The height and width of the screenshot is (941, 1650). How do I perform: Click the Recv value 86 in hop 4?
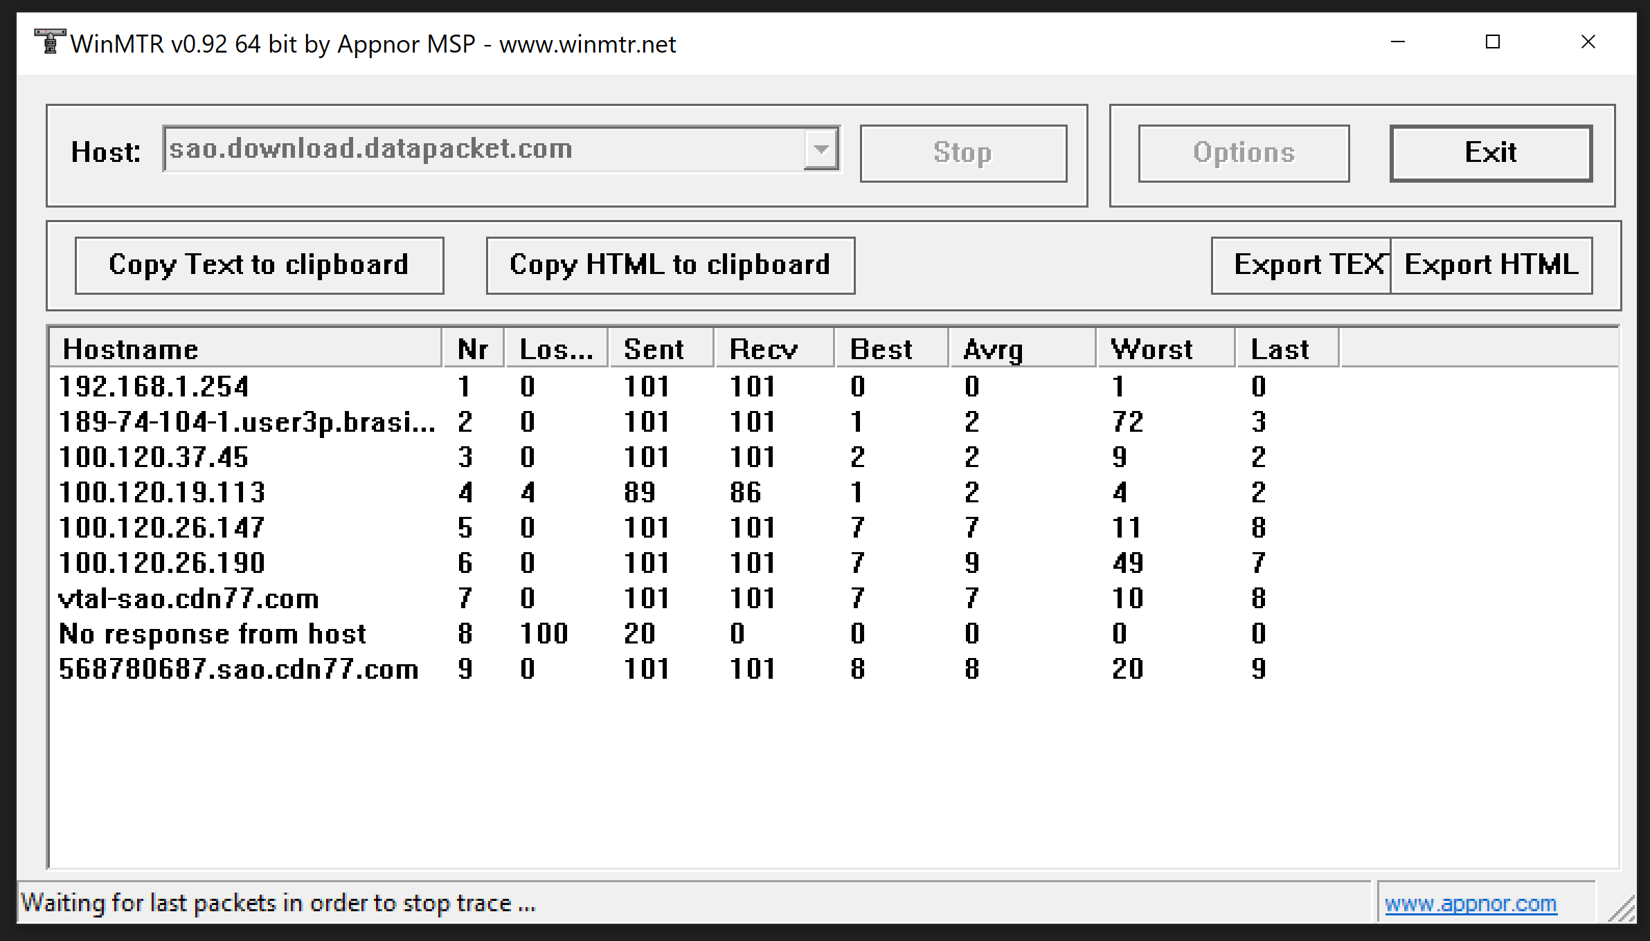click(745, 492)
